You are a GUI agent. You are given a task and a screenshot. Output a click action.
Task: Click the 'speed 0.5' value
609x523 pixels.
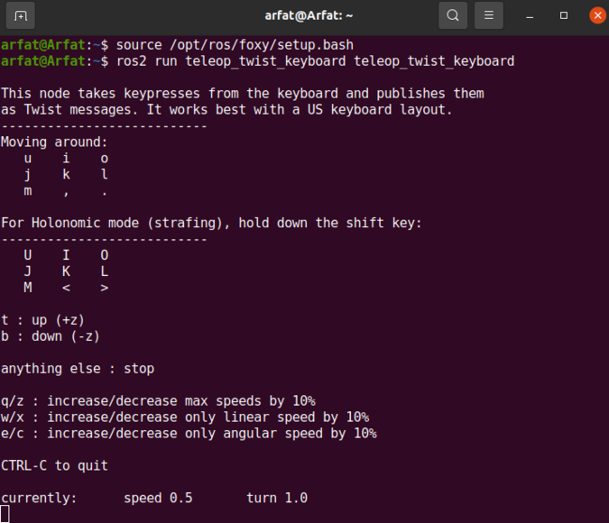click(x=158, y=498)
